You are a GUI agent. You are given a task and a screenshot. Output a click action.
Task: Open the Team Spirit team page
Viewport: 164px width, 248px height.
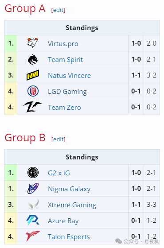pos(66,60)
